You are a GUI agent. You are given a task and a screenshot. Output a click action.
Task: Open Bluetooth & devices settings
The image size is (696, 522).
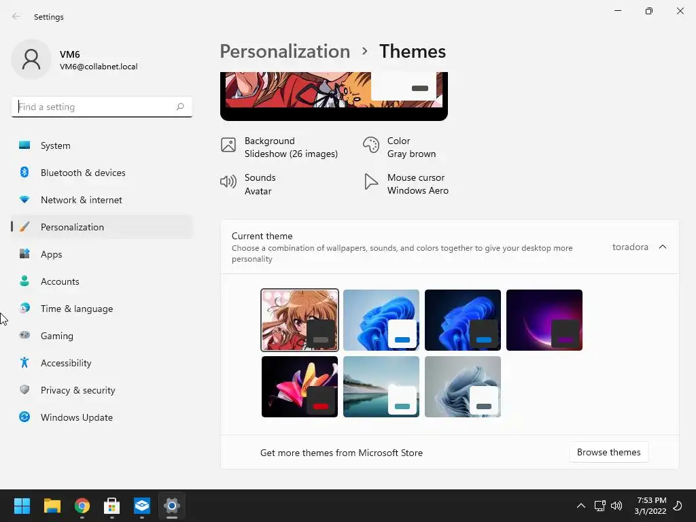(102, 173)
